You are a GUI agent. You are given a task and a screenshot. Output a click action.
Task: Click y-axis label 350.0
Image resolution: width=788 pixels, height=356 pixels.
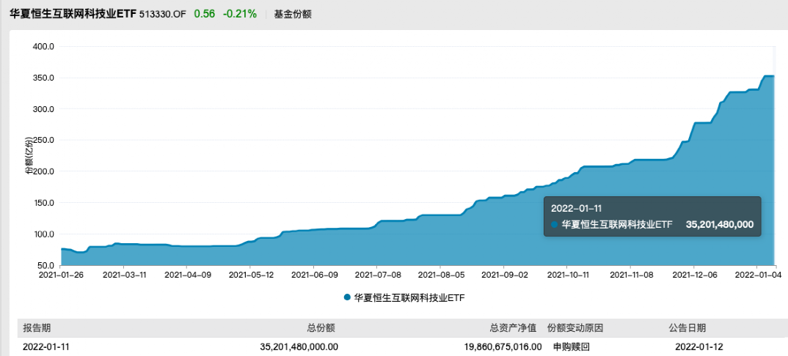click(x=43, y=78)
